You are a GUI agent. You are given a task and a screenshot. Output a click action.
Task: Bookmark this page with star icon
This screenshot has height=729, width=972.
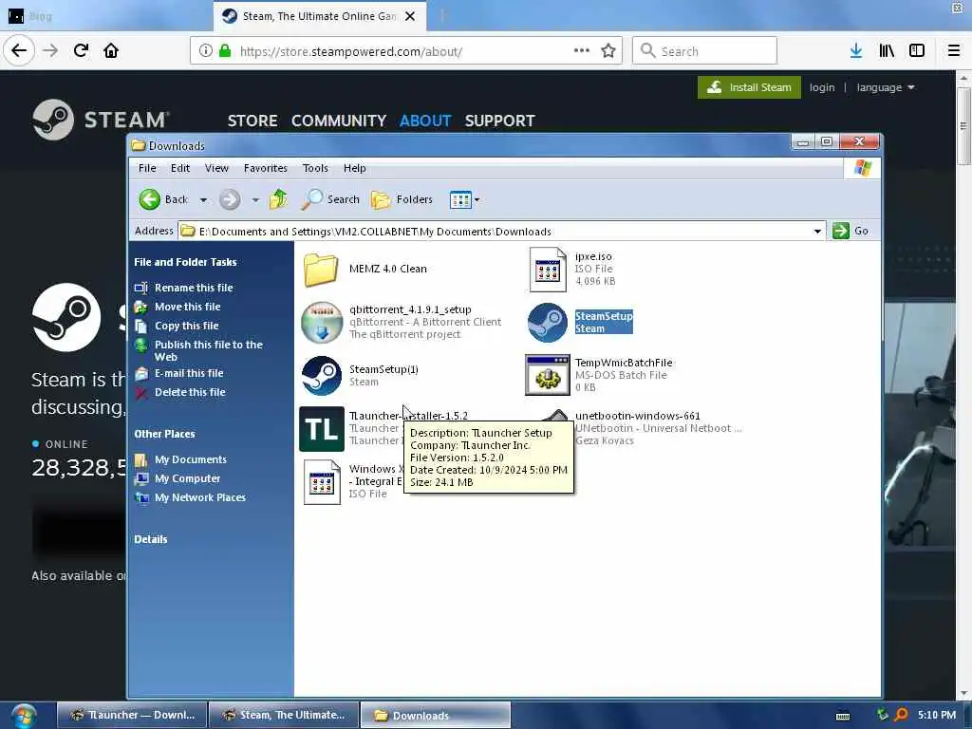pyautogui.click(x=608, y=50)
